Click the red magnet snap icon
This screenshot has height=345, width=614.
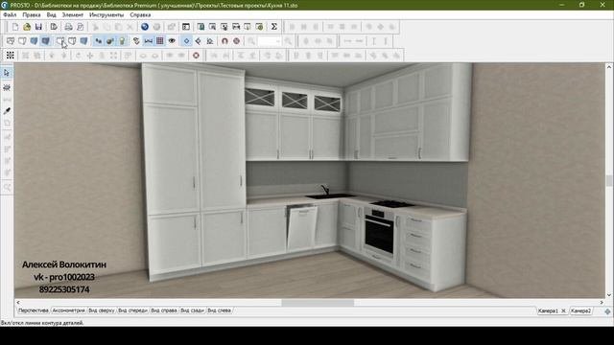click(x=224, y=40)
